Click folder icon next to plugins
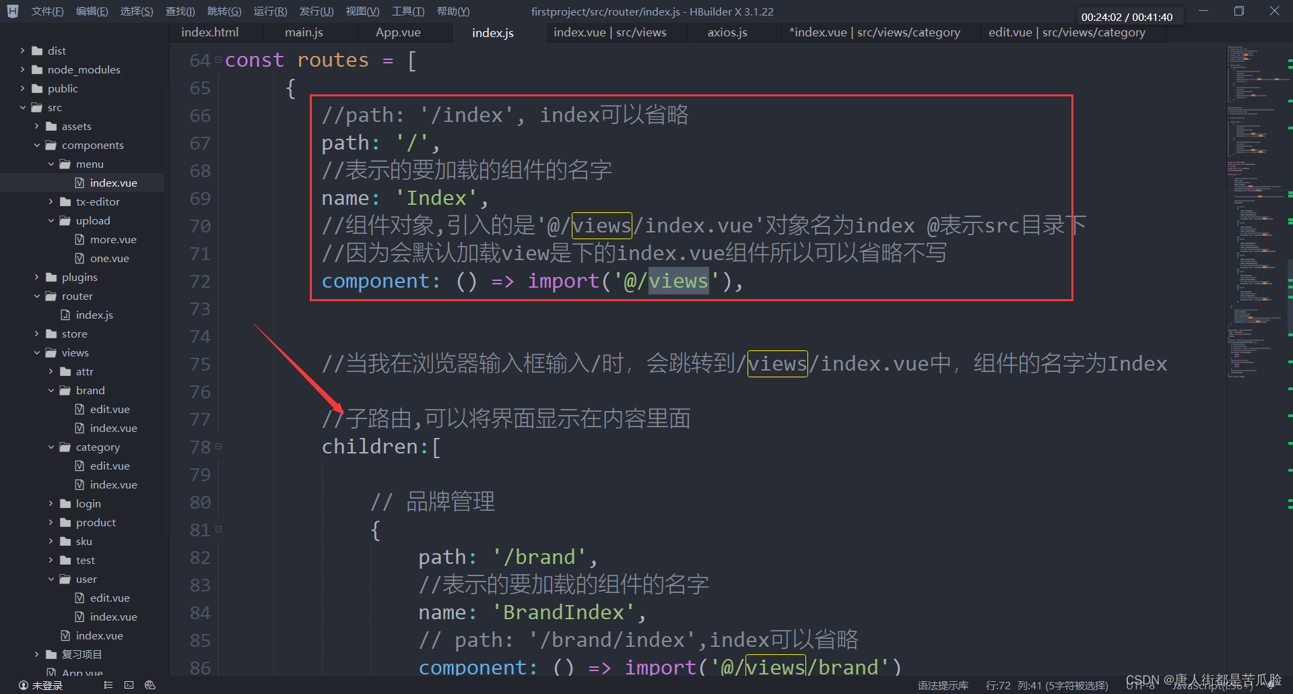 (51, 277)
